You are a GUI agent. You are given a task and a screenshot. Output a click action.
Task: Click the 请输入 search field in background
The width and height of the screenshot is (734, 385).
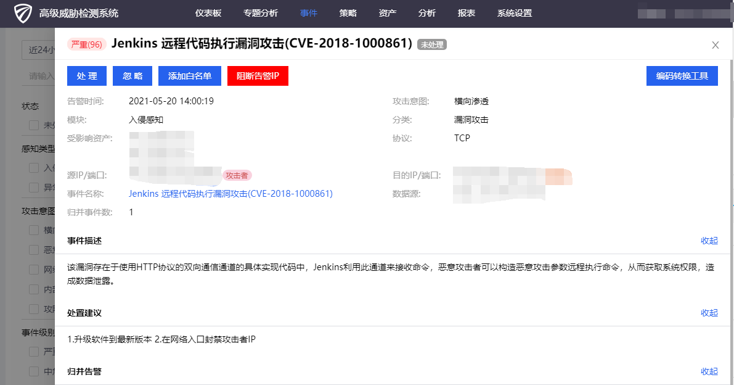click(x=38, y=76)
